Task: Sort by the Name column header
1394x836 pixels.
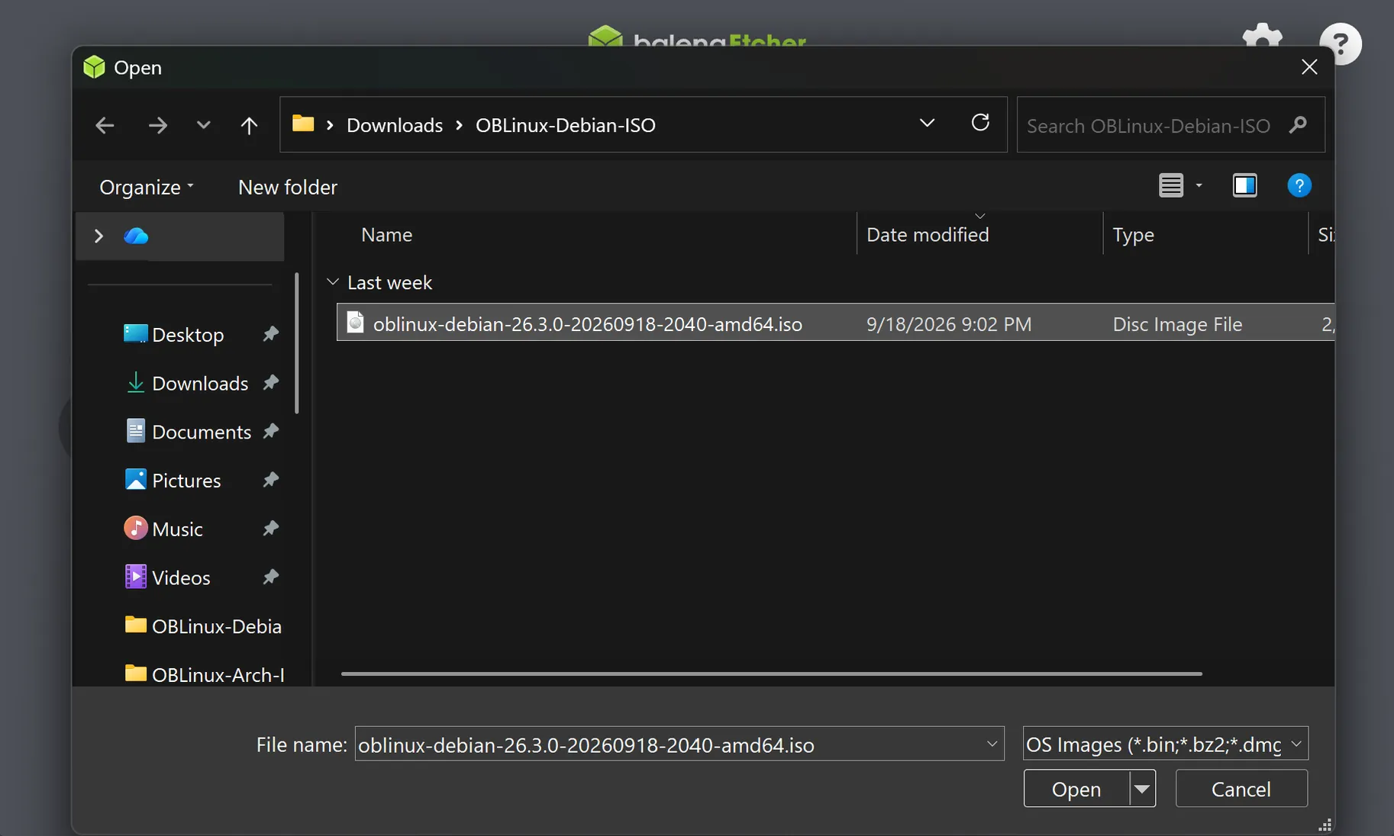Action: pos(386,234)
